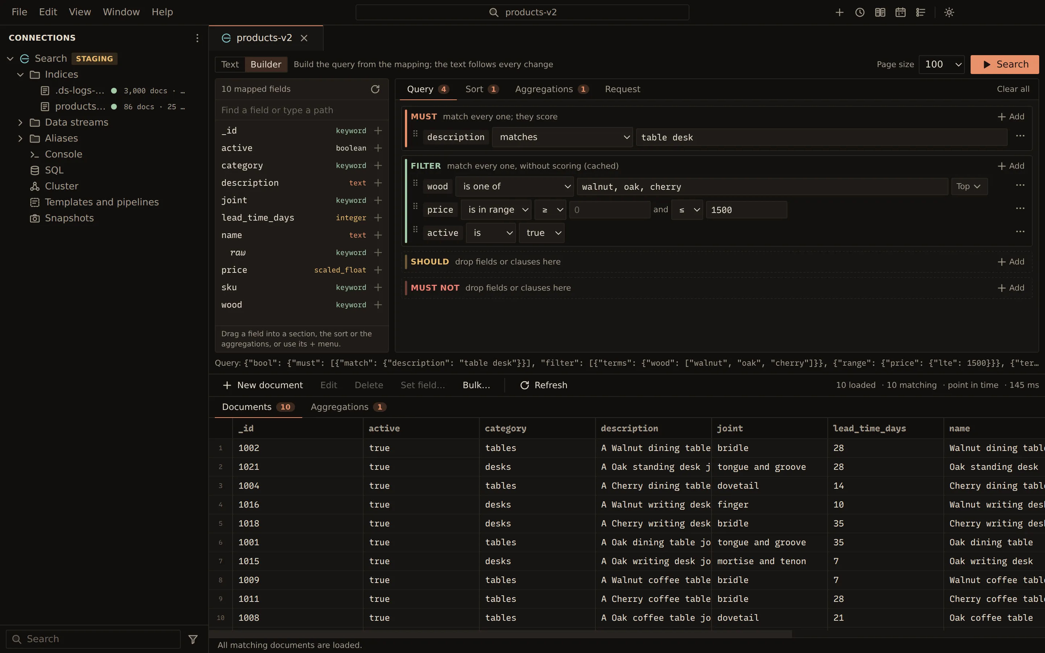Toggle the light/dark theme sun icon
This screenshot has height=653, width=1045.
tap(949, 13)
